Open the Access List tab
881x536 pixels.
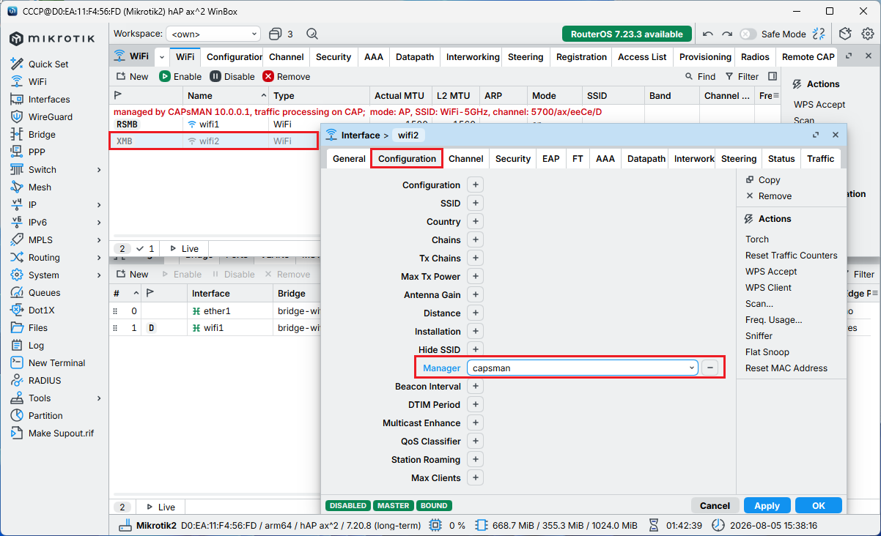point(643,56)
